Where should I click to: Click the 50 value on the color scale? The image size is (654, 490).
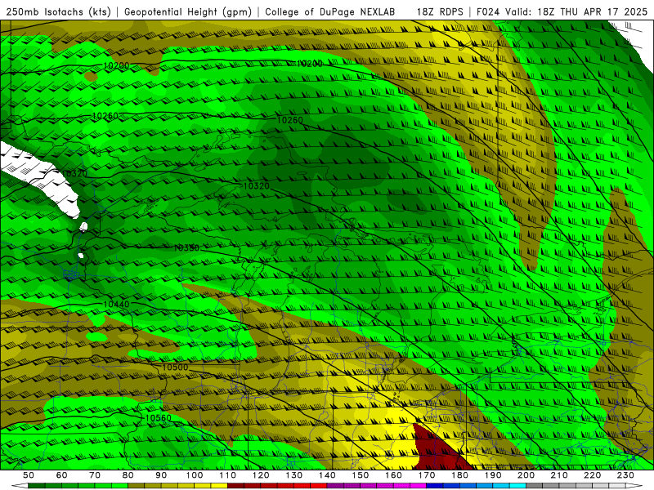point(29,475)
